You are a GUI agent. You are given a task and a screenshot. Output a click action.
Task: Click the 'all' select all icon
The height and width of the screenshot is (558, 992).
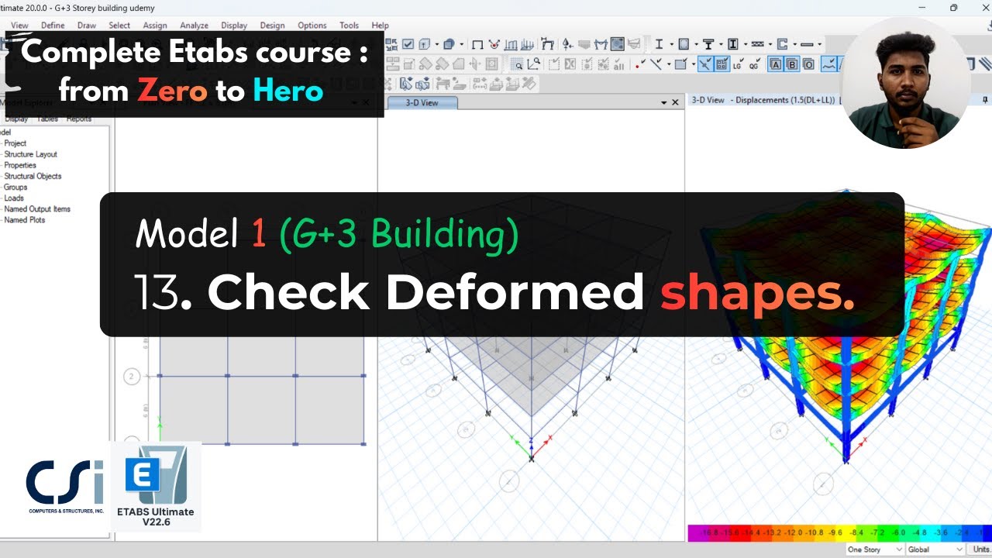(618, 64)
